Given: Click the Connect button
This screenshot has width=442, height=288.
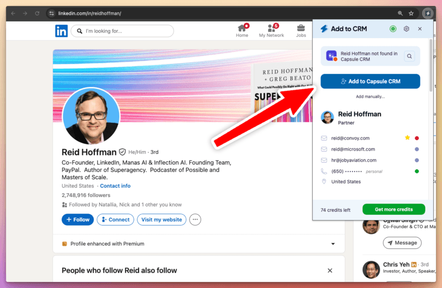Looking at the screenshot, I should pos(115,220).
